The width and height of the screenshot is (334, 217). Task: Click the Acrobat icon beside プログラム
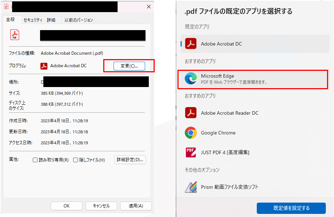(44, 66)
